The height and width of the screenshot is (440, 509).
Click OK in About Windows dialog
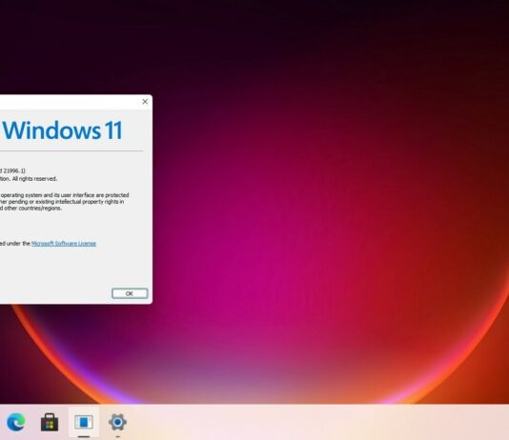[130, 293]
